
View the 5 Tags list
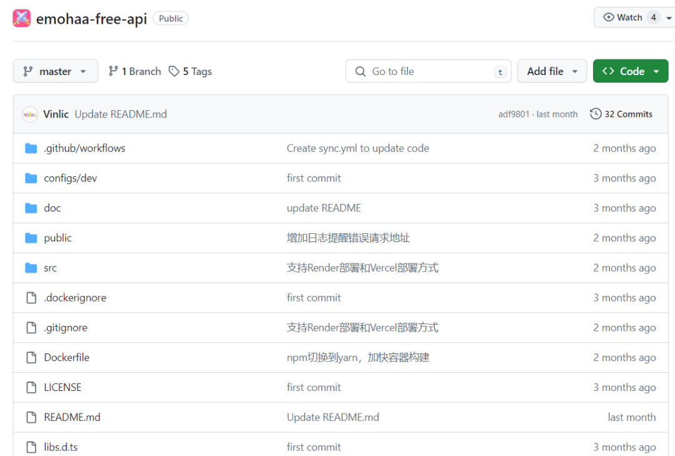click(x=190, y=71)
